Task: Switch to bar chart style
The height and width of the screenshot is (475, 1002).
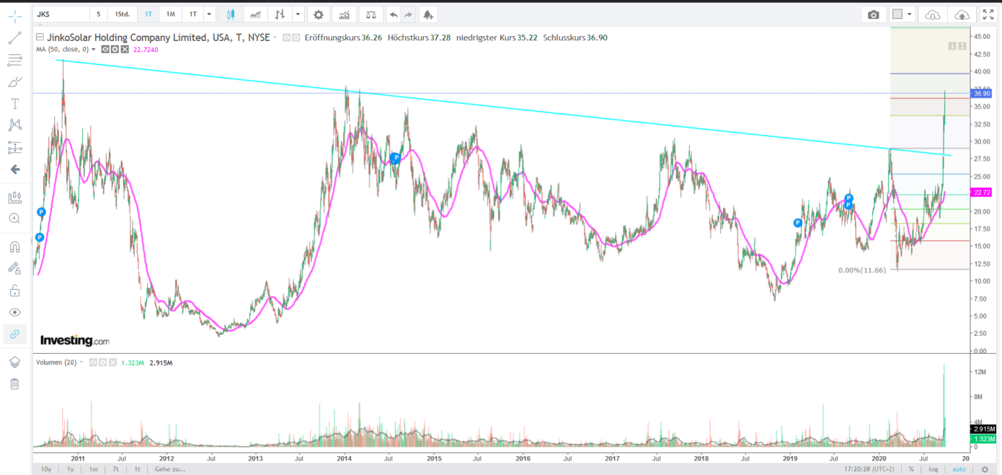Action: 280,14
